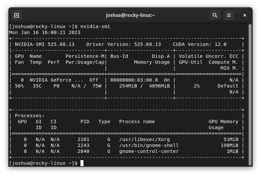Click the process /usr/libexec/Xorg
The width and height of the screenshot is (261, 176).
[x=144, y=139]
